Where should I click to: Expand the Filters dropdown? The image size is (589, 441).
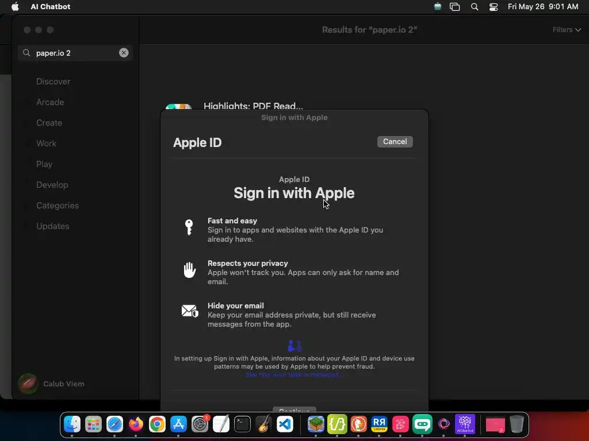(x=567, y=30)
